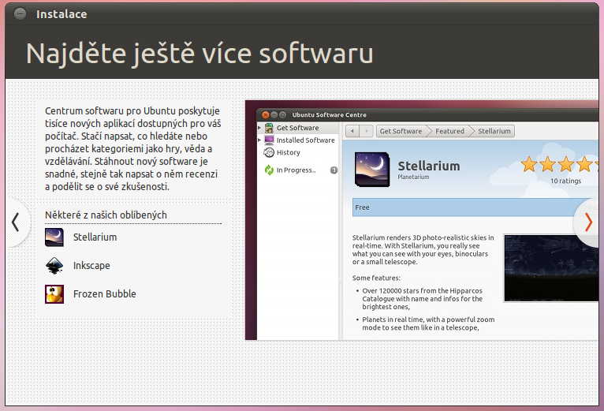The image size is (604, 411).
Task: Go to the previous slide arrow
Action: point(16,222)
